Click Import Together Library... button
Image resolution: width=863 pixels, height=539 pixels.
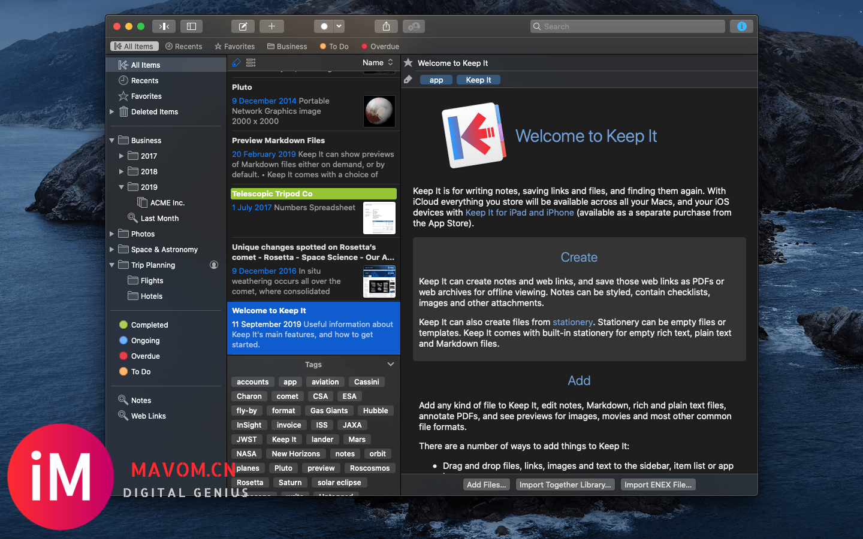coord(565,485)
